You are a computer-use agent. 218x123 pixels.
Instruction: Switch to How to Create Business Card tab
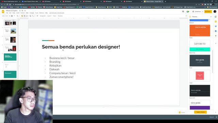(11, 1)
